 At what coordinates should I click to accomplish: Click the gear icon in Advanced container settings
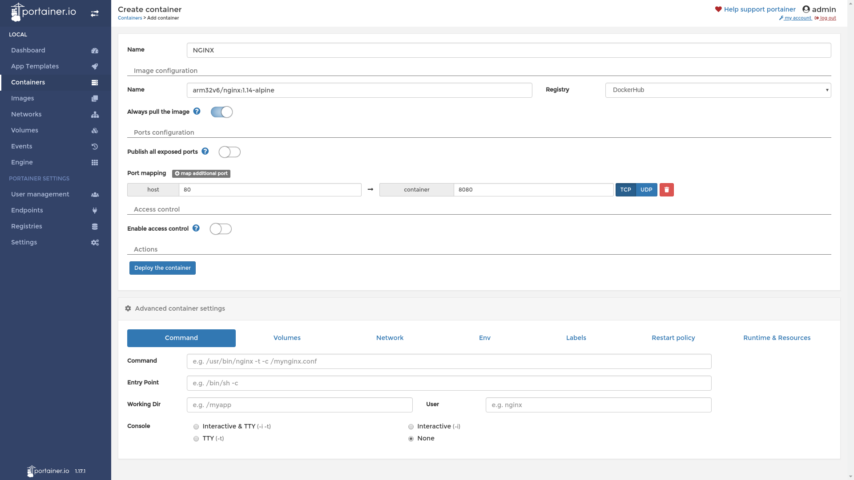click(x=128, y=308)
